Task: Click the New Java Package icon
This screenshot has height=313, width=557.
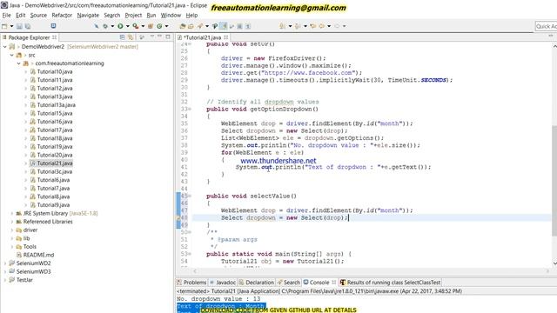Action: tap(151, 26)
